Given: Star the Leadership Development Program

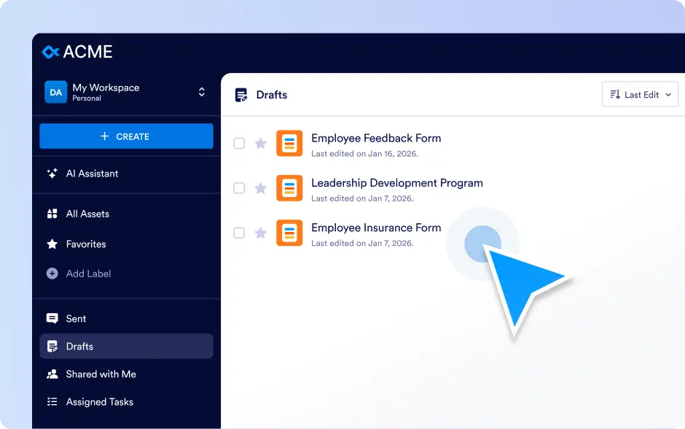Looking at the screenshot, I should point(260,188).
